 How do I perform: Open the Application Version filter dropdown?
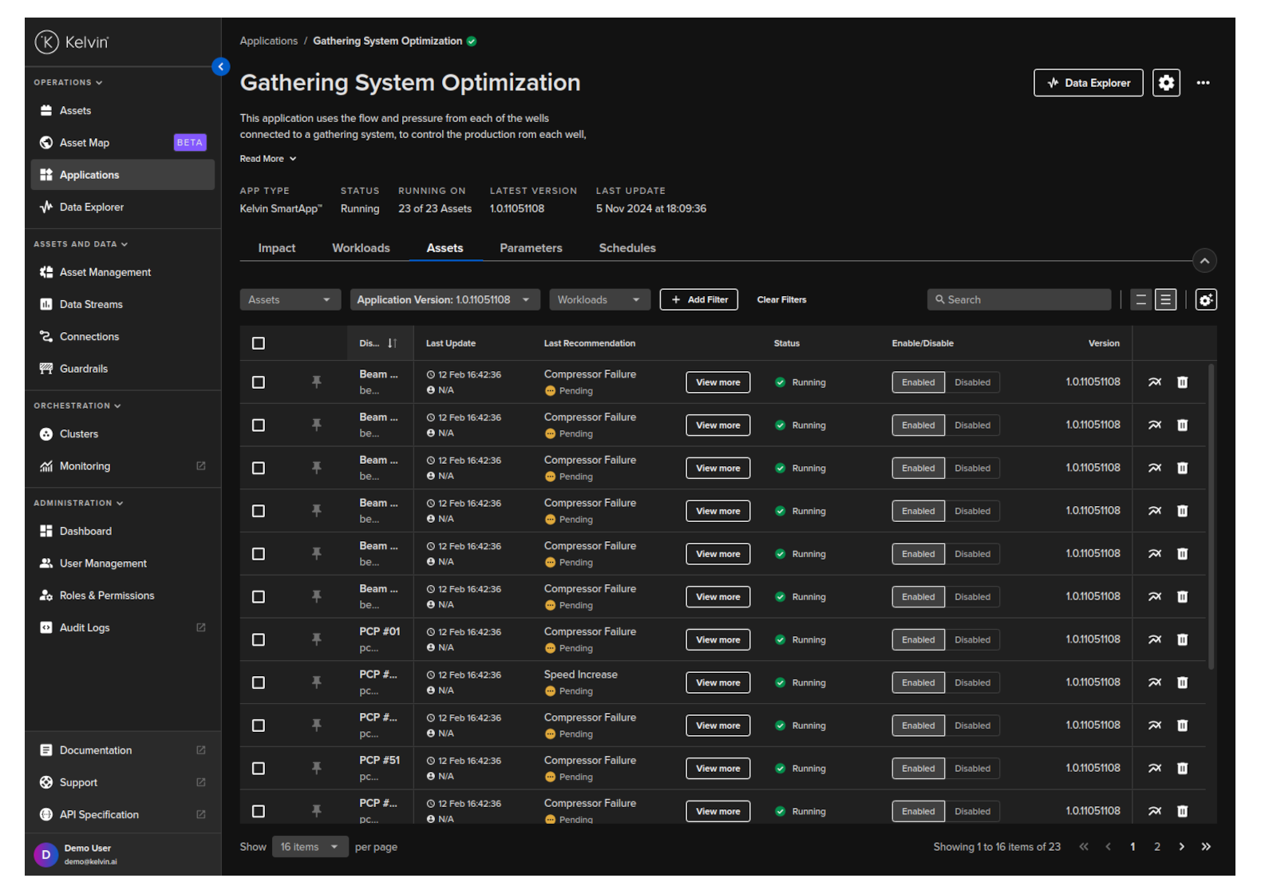pos(445,300)
